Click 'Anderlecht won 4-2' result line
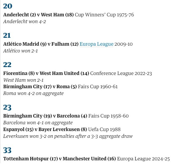This screenshot has height=164, width=182. (24, 22)
